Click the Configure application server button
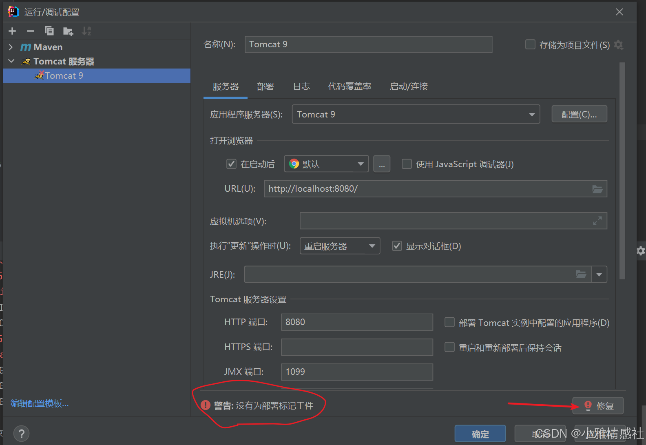This screenshot has height=445, width=646. pos(579,114)
